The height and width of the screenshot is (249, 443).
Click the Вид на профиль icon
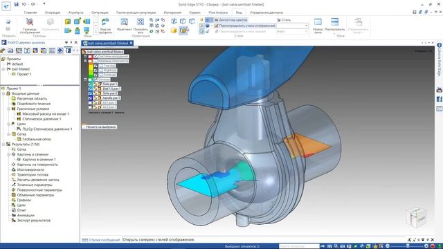click(105, 22)
